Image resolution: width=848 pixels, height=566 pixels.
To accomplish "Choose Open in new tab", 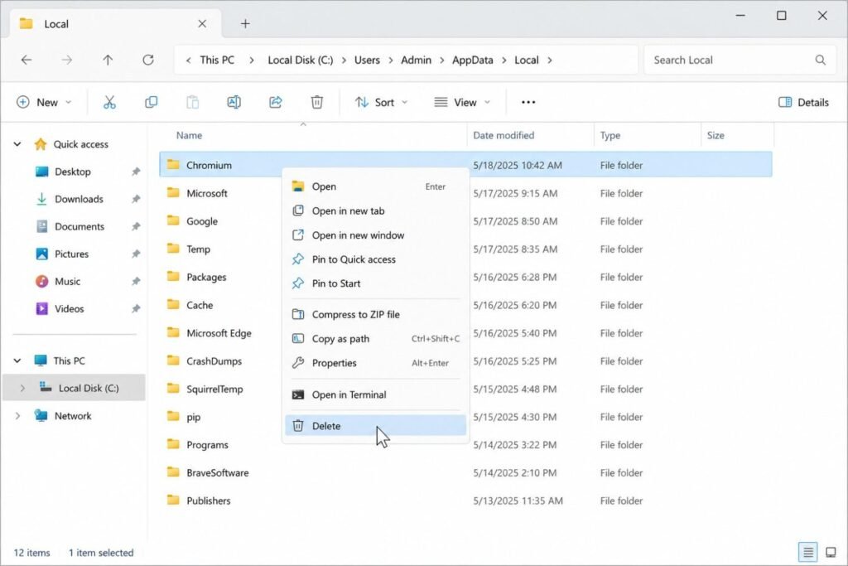I will [375, 210].
